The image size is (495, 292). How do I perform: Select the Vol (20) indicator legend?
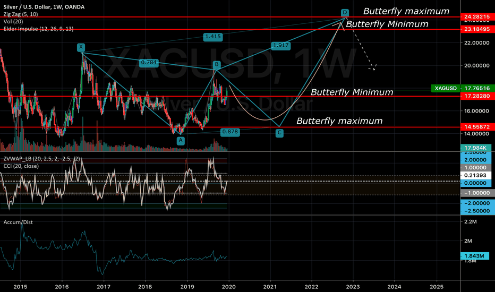pos(13,21)
